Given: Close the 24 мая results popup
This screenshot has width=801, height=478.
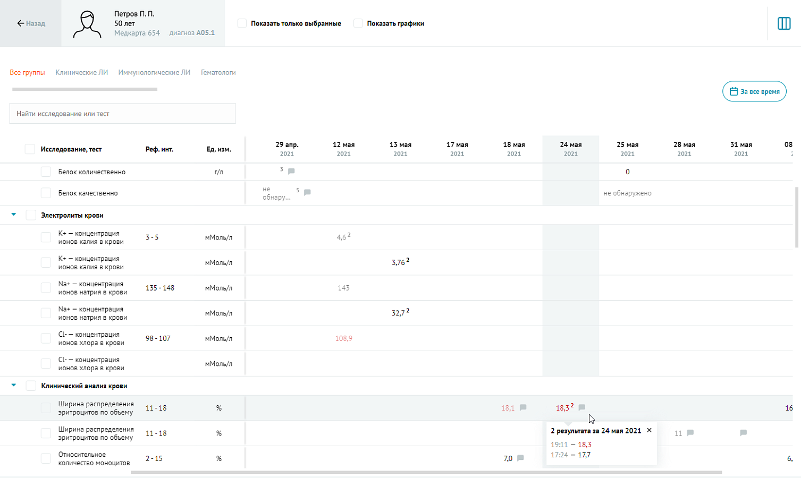Looking at the screenshot, I should [x=649, y=430].
